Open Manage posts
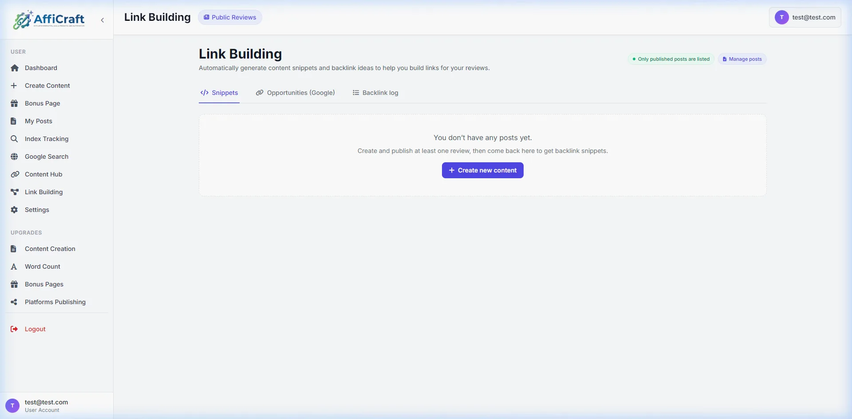The height and width of the screenshot is (419, 852). click(x=742, y=59)
